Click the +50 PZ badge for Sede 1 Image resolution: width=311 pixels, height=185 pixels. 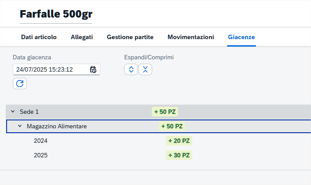click(x=165, y=112)
